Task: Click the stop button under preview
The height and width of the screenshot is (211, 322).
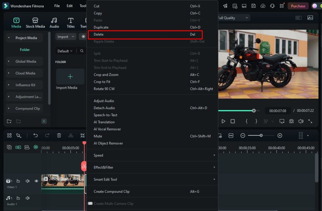Action: (233, 121)
